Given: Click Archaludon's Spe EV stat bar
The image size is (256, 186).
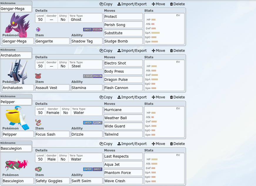Looking at the screenshot, I should pyautogui.click(x=154, y=88).
